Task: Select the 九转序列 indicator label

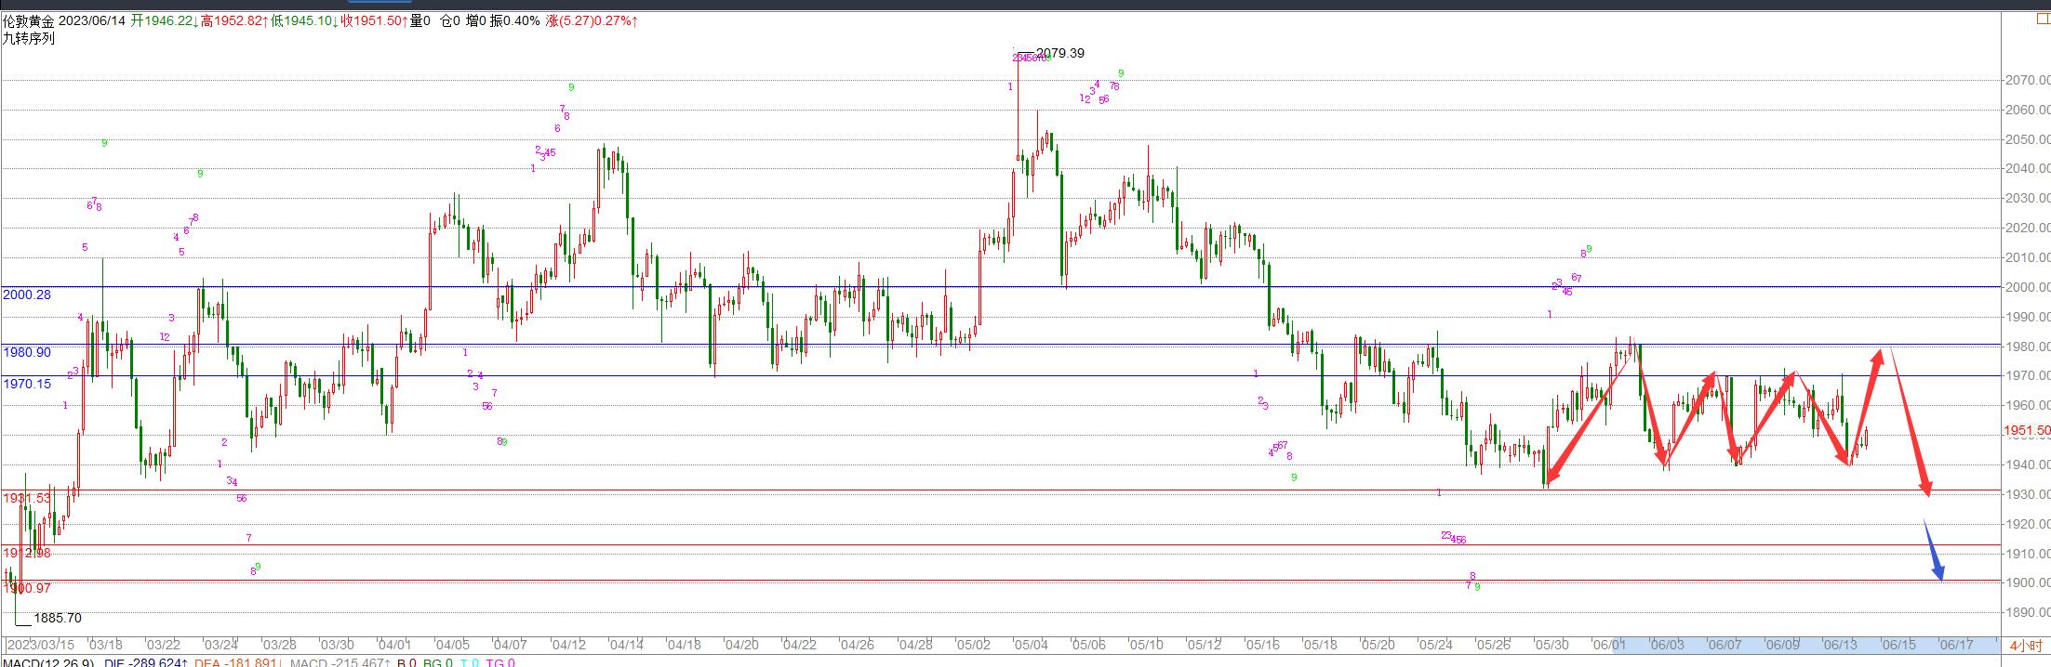Action: point(29,38)
